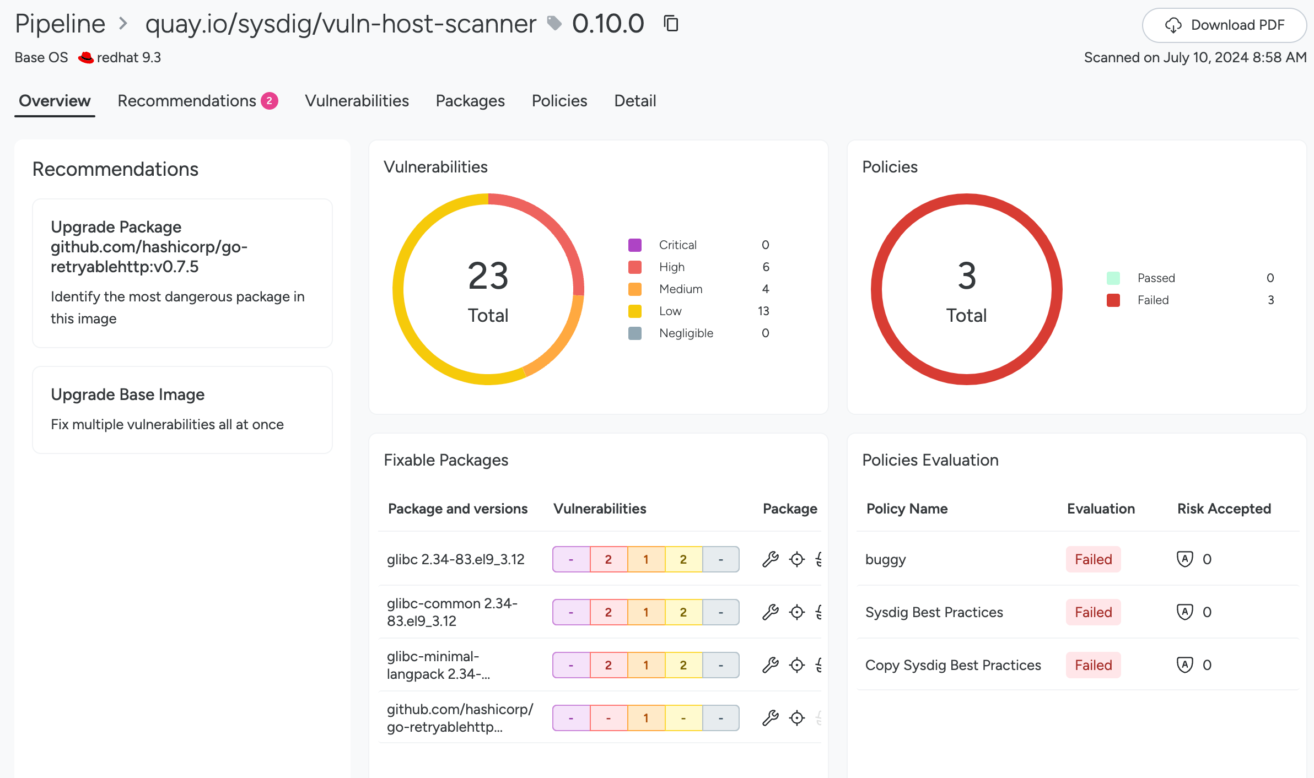Click the policies donut chart with 3 Total
This screenshot has width=1314, height=778.
pyautogui.click(x=967, y=289)
